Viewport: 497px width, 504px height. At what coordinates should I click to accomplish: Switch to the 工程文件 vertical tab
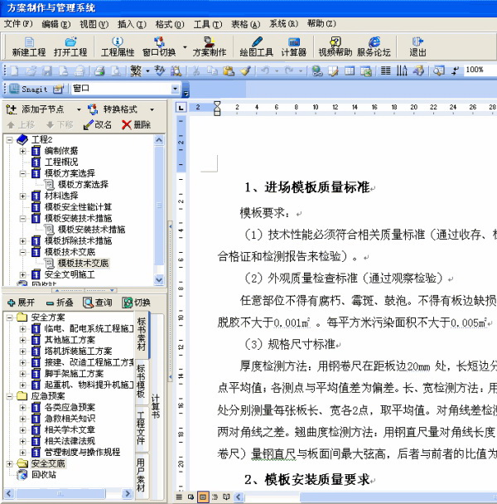[x=142, y=428]
